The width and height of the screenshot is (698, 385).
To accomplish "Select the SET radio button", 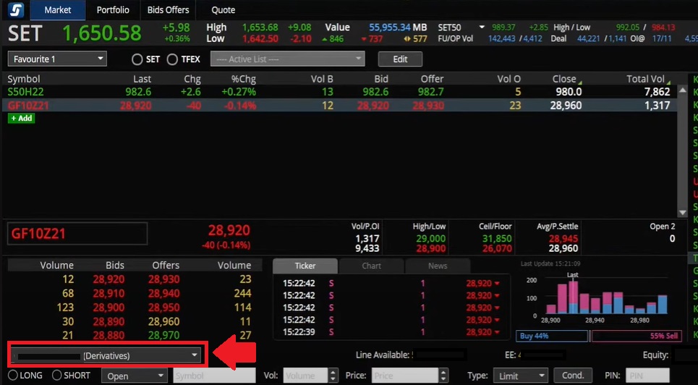I will (137, 59).
